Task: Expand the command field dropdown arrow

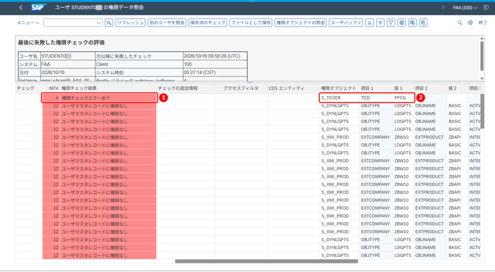Action: [99, 23]
